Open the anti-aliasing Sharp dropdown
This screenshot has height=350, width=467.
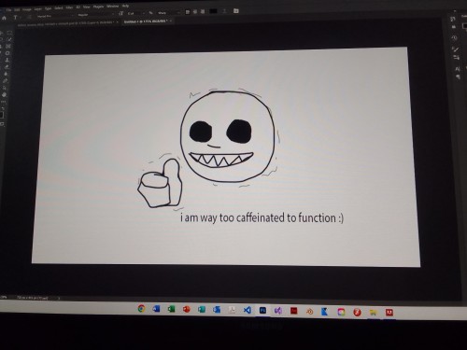169,13
